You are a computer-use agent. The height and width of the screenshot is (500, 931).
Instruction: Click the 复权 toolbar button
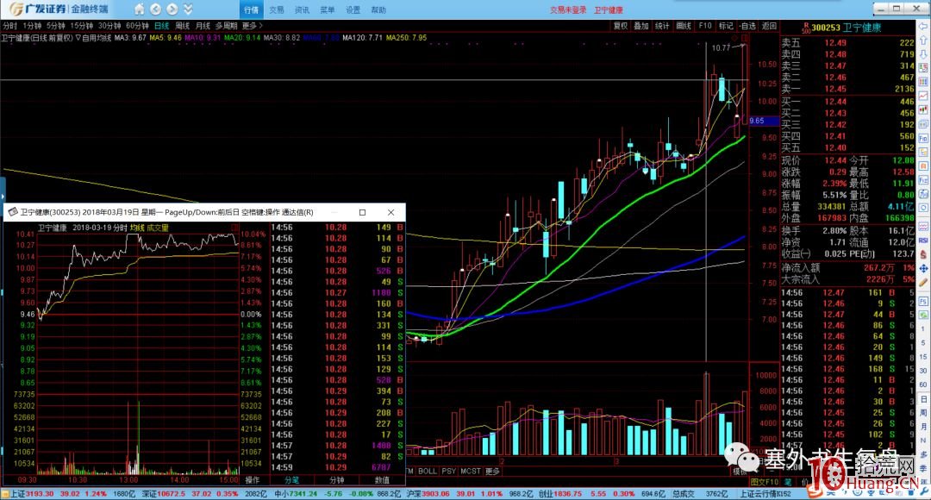click(x=621, y=26)
